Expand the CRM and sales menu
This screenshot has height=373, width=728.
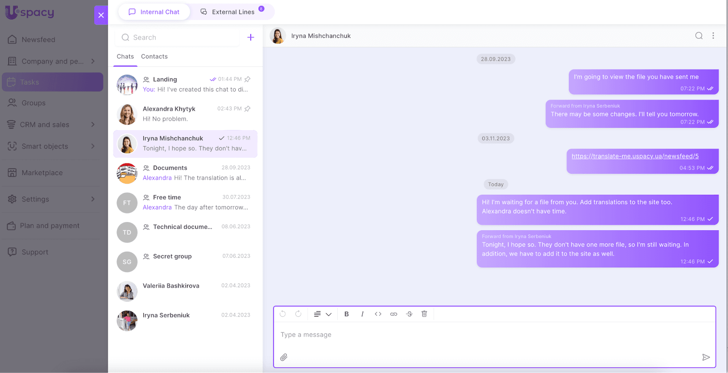[93, 125]
